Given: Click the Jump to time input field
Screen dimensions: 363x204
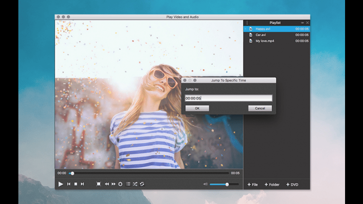Looking at the screenshot, I should tap(229, 98).
